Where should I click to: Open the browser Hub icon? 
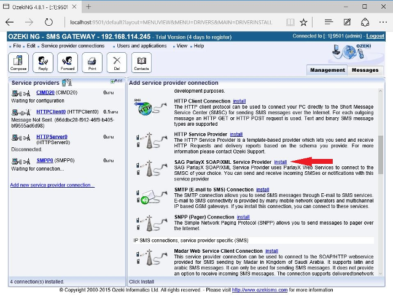pos(329,22)
